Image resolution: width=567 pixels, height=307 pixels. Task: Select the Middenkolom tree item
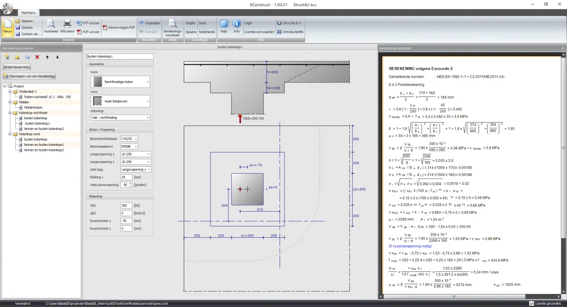(33, 107)
